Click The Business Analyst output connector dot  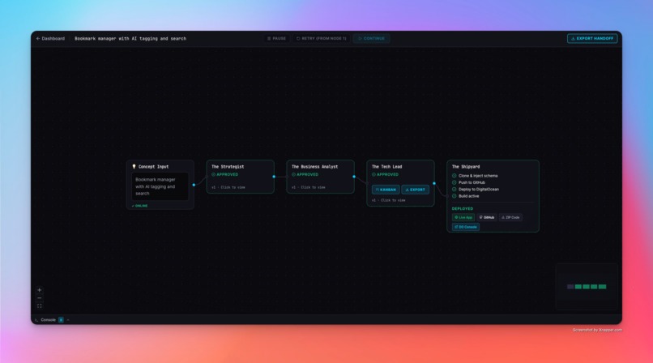pos(354,177)
